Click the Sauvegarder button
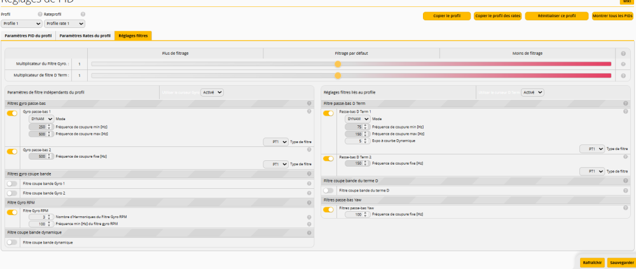The image size is (636, 269). pos(621,262)
